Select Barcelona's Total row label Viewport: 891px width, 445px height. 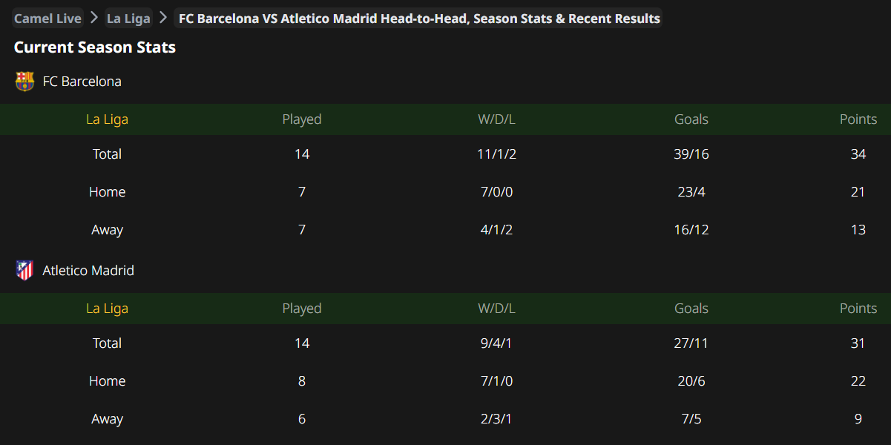click(x=107, y=154)
